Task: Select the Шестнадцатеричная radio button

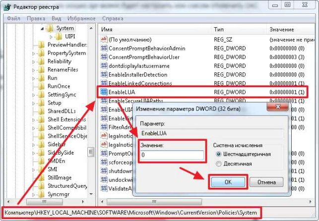Action: [x=218, y=154]
